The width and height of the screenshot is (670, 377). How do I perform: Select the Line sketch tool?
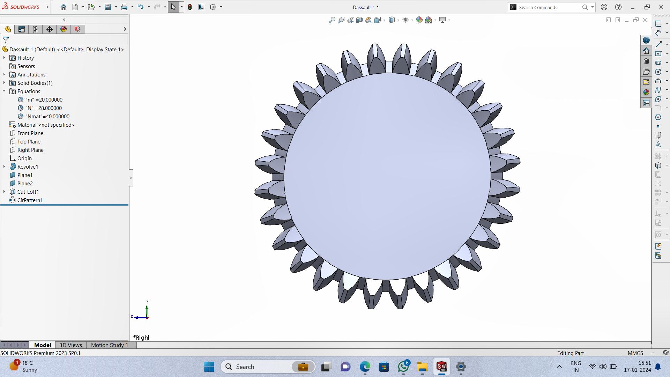tap(658, 44)
